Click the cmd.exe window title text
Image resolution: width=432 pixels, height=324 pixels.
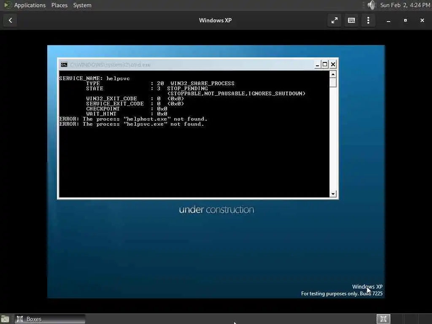coord(110,65)
